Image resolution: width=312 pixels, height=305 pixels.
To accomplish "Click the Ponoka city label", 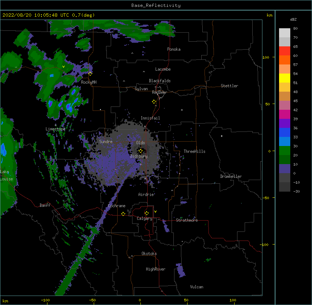I will click(174, 49).
